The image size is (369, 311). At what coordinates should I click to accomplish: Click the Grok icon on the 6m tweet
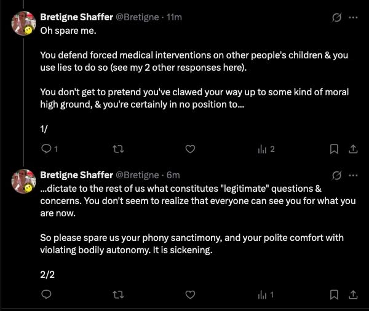coord(336,175)
